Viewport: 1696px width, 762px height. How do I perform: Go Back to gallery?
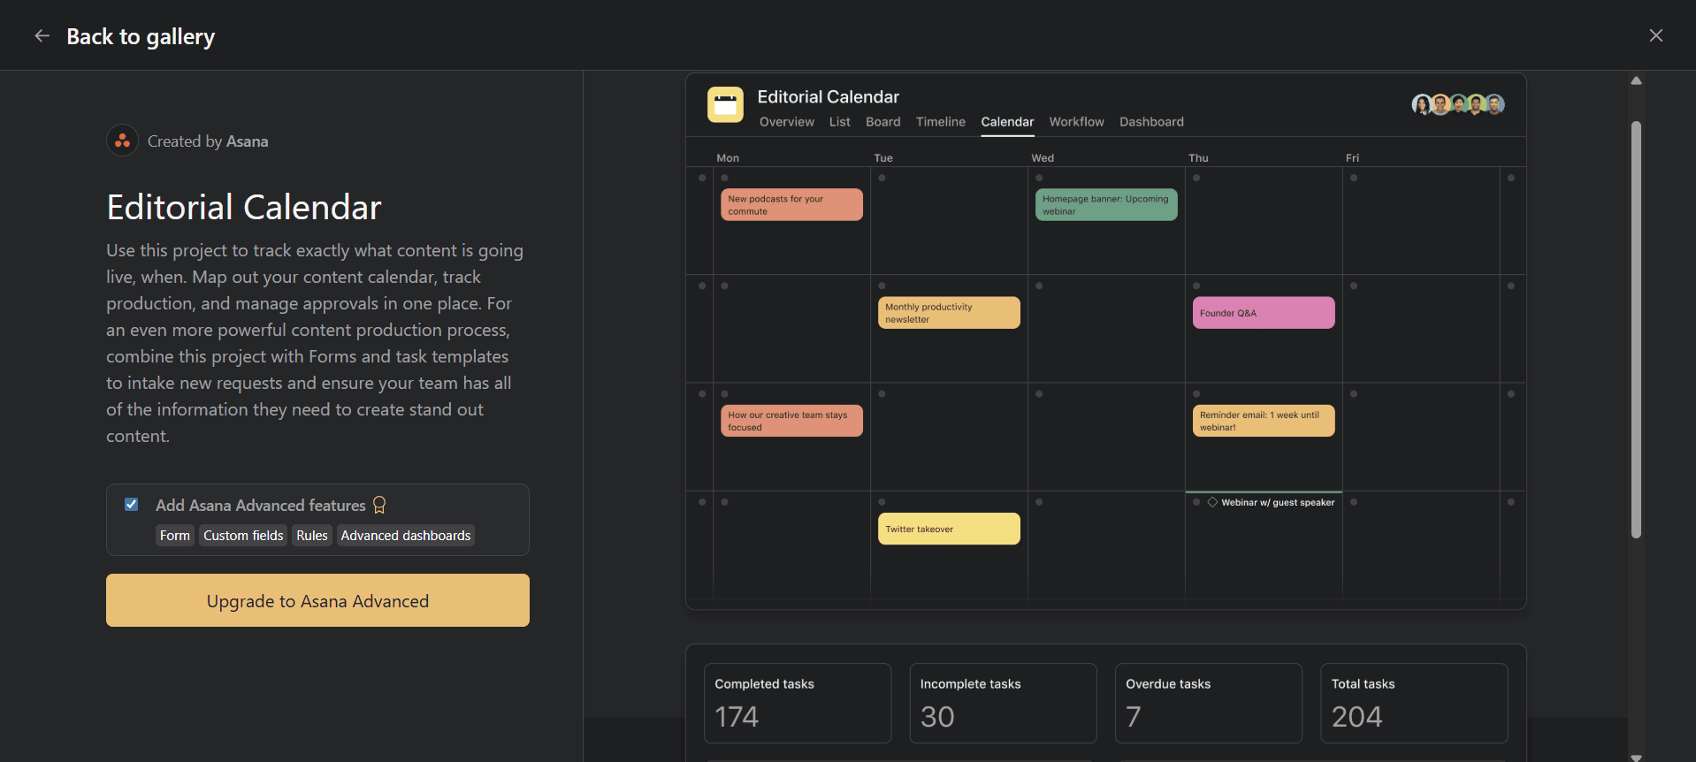coord(141,36)
